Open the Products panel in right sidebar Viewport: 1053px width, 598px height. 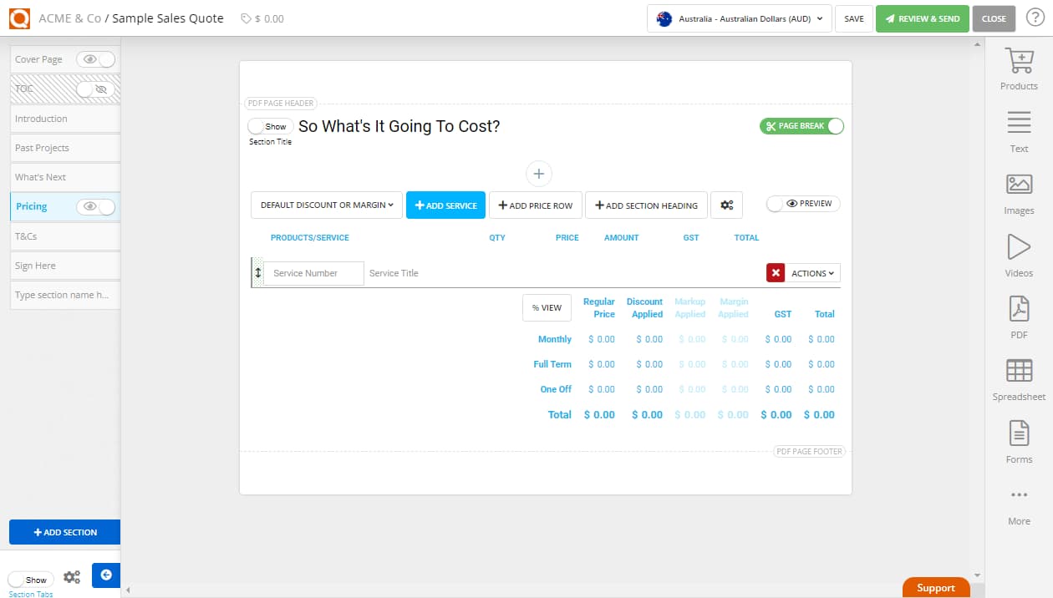[1018, 71]
